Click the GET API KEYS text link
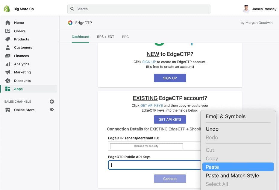Screen dimensions: 279x190 tap(151, 106)
